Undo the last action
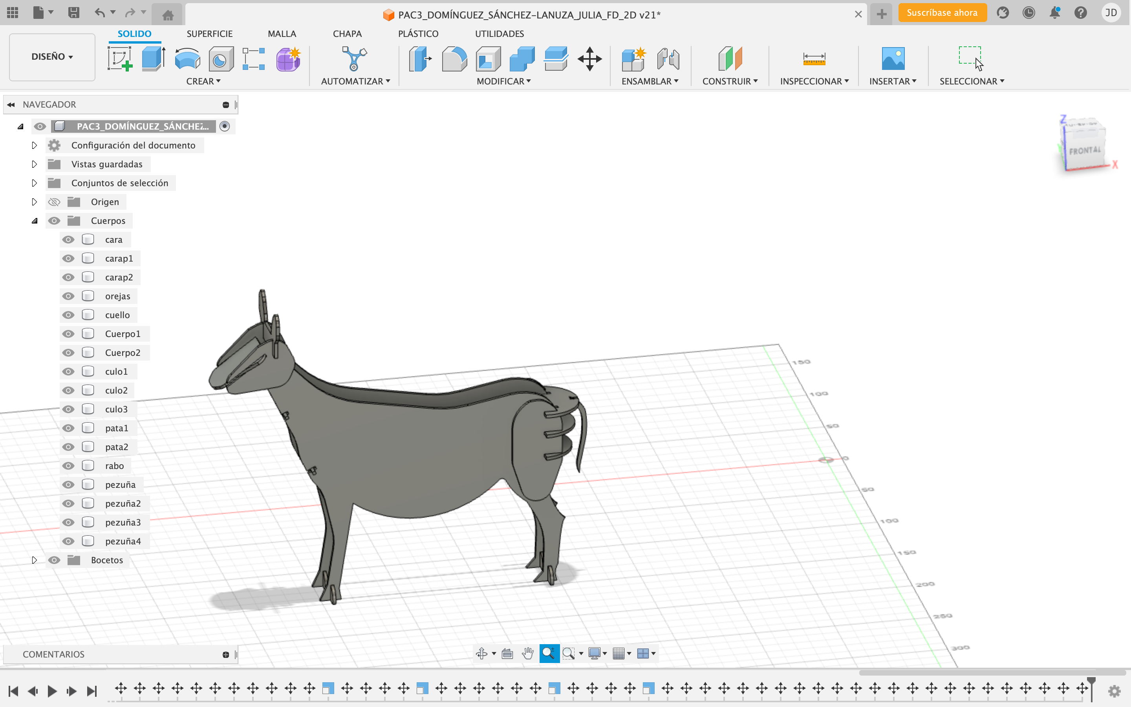The image size is (1131, 707). click(x=99, y=13)
